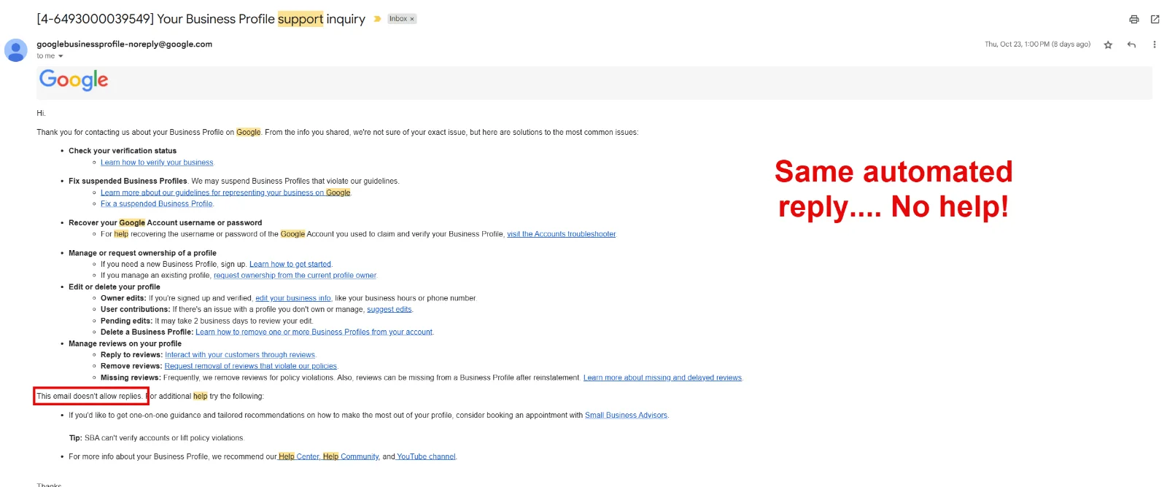Click the sender email address googlebusinessprofile-noreply

point(124,44)
